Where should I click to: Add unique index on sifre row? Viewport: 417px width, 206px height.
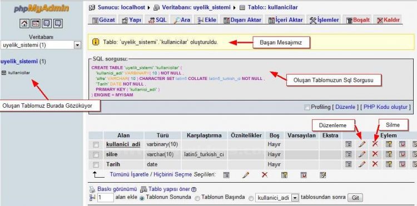[x=402, y=154]
